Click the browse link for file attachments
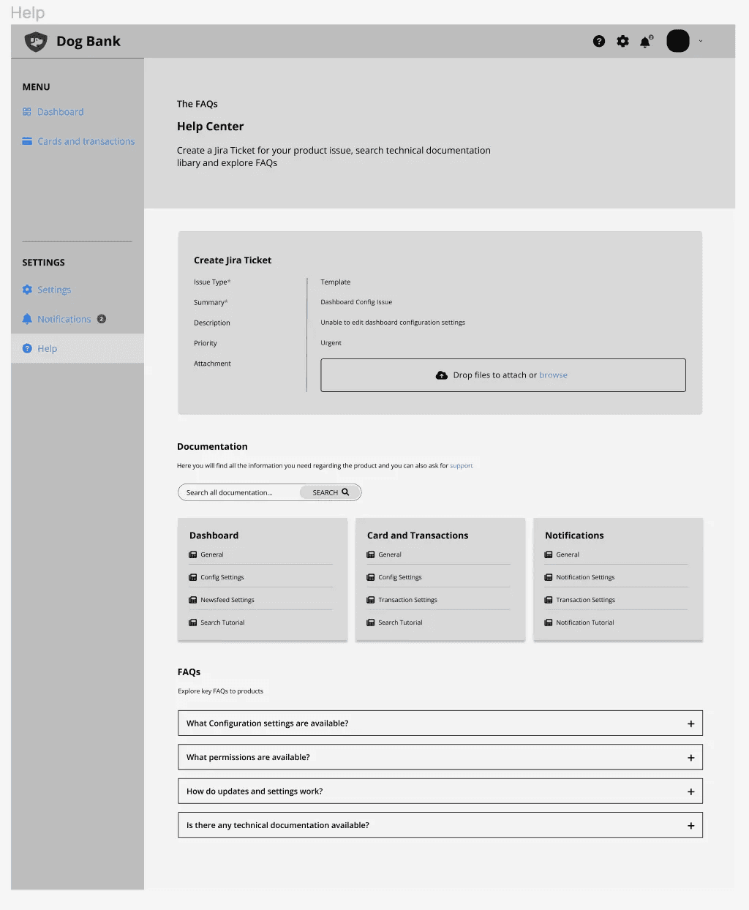The width and height of the screenshot is (749, 910). coord(553,375)
